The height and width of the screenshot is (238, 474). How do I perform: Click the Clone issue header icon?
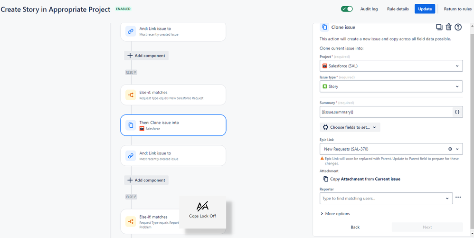[324, 27]
